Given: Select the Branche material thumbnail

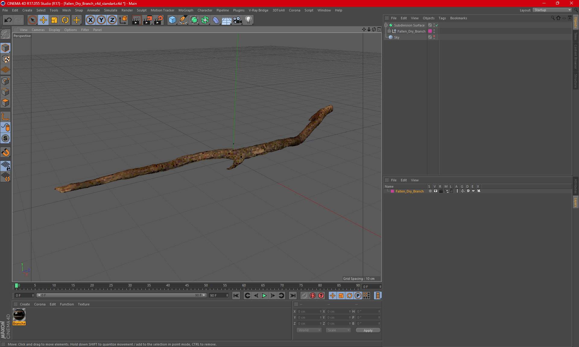Looking at the screenshot, I should coord(19,315).
